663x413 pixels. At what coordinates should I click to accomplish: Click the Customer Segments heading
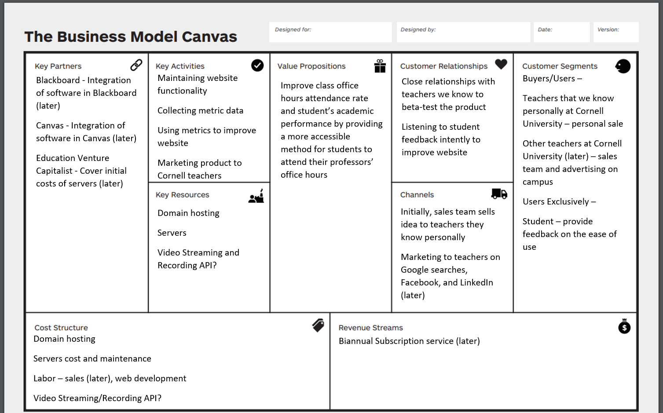(560, 66)
